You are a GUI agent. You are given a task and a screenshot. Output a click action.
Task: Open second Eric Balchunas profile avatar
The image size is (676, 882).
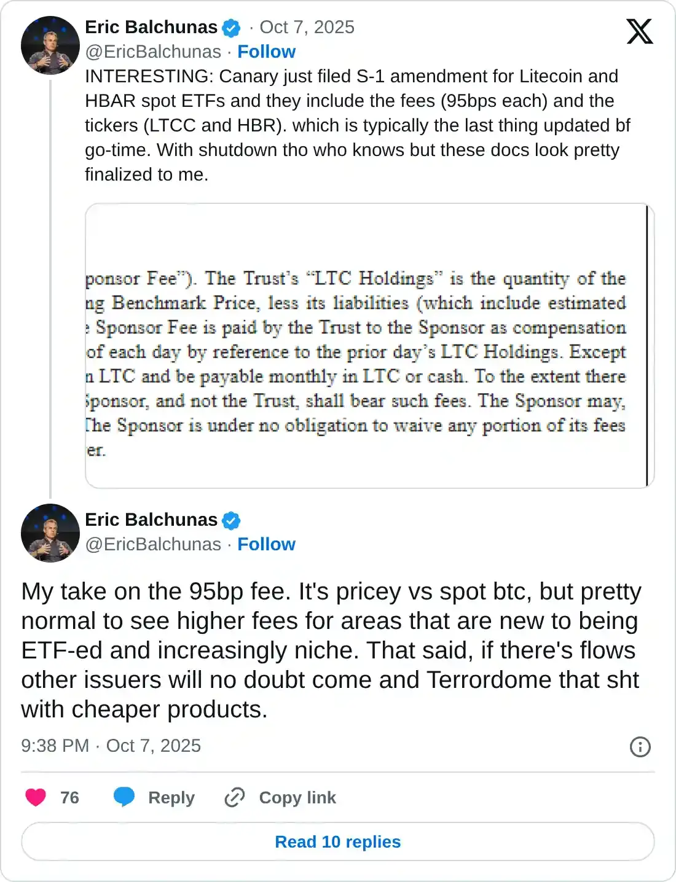(50, 533)
